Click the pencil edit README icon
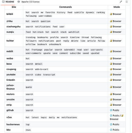Image resolution: width=132 pixels, height=133 pixels. 121,2
